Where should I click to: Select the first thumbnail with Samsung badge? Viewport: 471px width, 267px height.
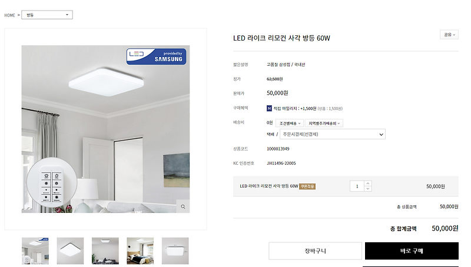point(35,251)
